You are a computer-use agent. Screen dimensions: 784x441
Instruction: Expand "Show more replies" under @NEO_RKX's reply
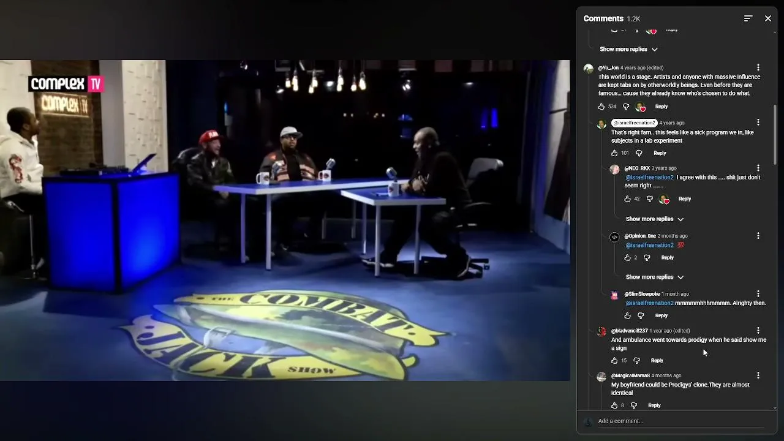click(x=655, y=219)
